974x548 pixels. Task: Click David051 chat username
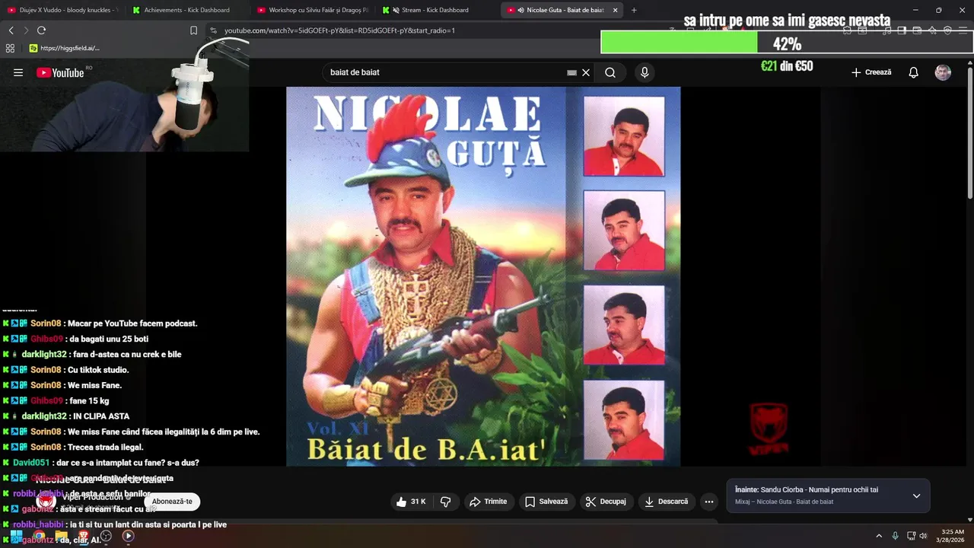tap(31, 463)
